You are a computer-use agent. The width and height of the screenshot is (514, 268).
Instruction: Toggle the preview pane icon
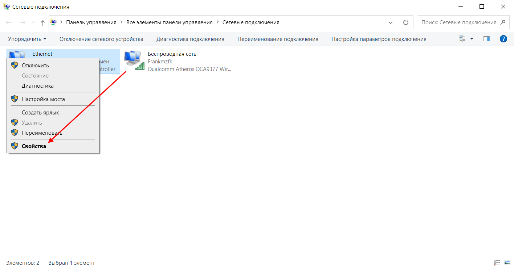pos(487,39)
